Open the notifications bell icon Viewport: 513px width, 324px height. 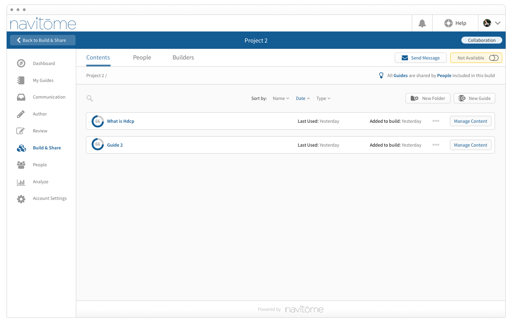(x=422, y=23)
